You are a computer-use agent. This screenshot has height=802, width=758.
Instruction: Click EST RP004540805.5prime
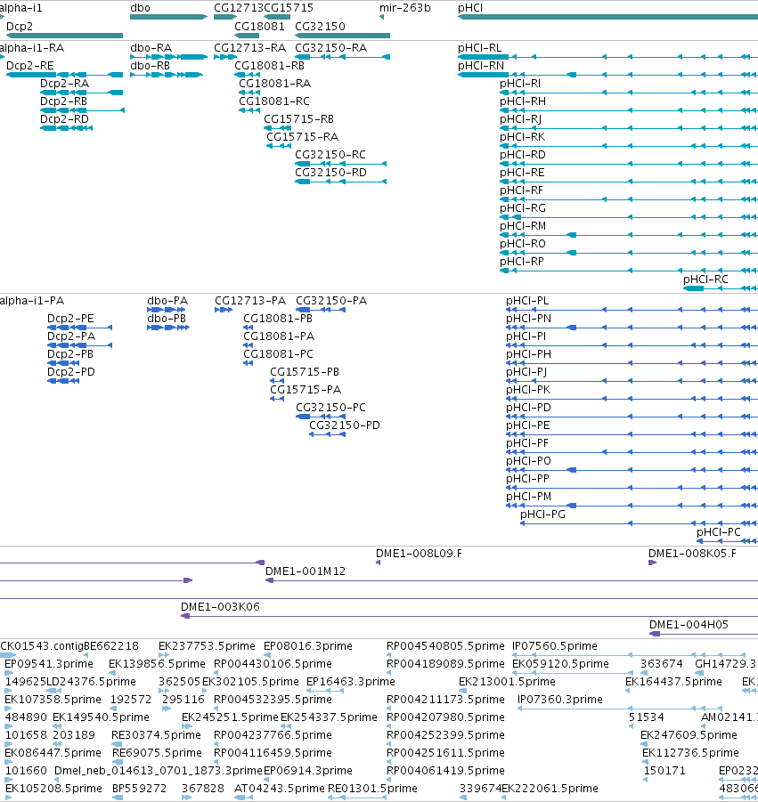(445, 646)
